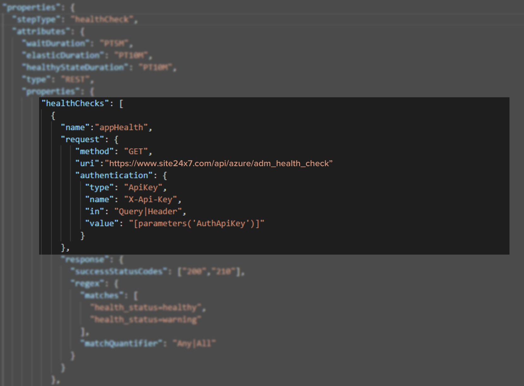Click the parameters('AuthApiKey') expression
This screenshot has width=524, height=386.
click(x=197, y=224)
